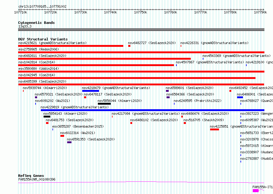Select the purple nsv6591353 variant bar
Screen dimensions: 273x194
(69, 142)
